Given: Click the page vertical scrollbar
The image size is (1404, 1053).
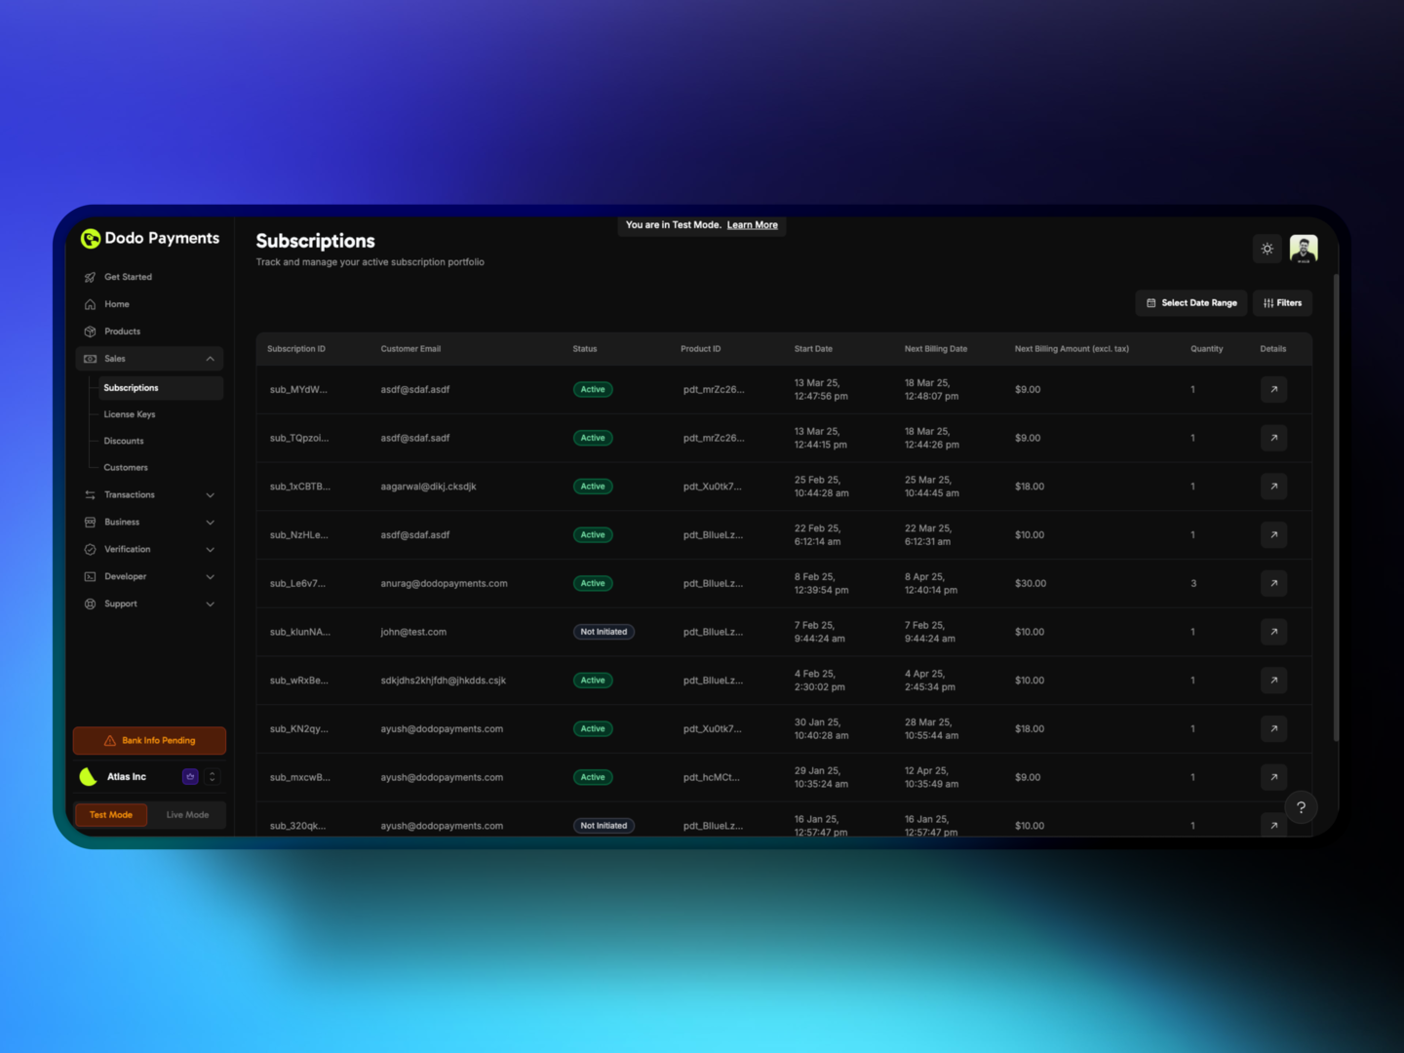Looking at the screenshot, I should [x=1336, y=507].
